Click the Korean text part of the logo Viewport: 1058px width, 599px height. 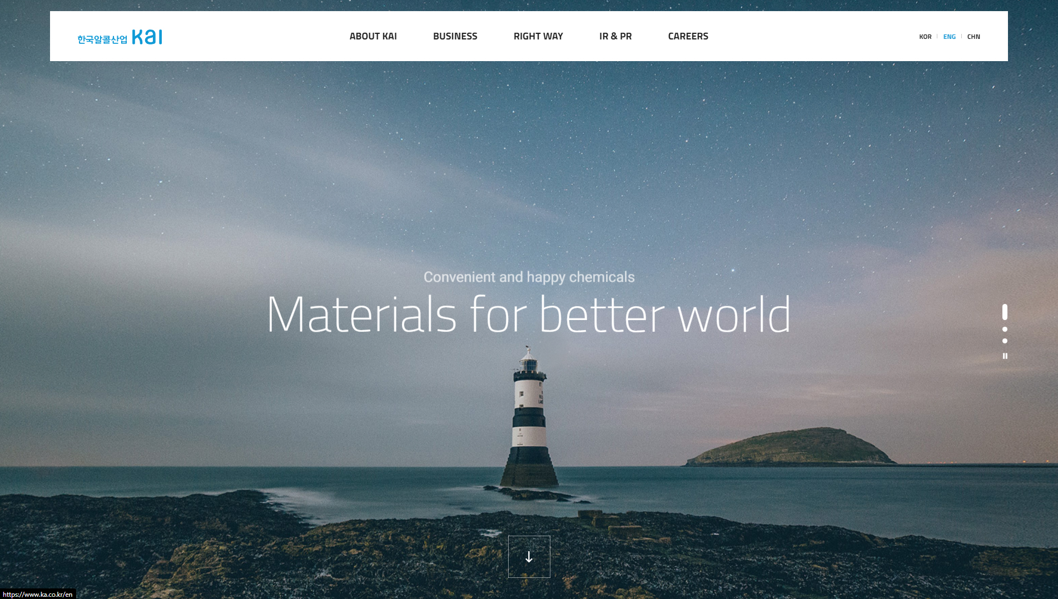click(x=102, y=39)
